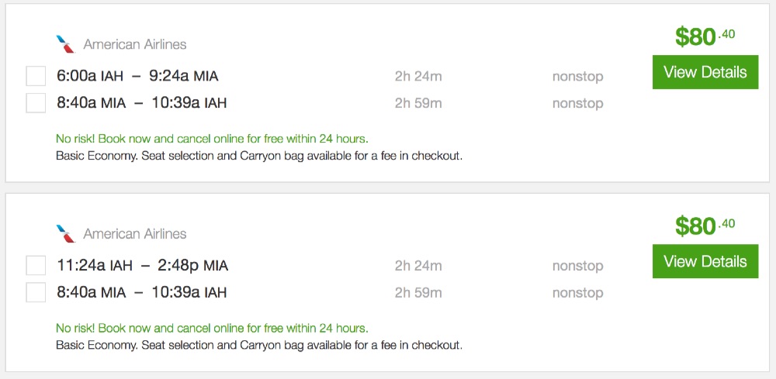
Task: Toggle the 8:40a return checkbox in the second card
Action: point(36,292)
